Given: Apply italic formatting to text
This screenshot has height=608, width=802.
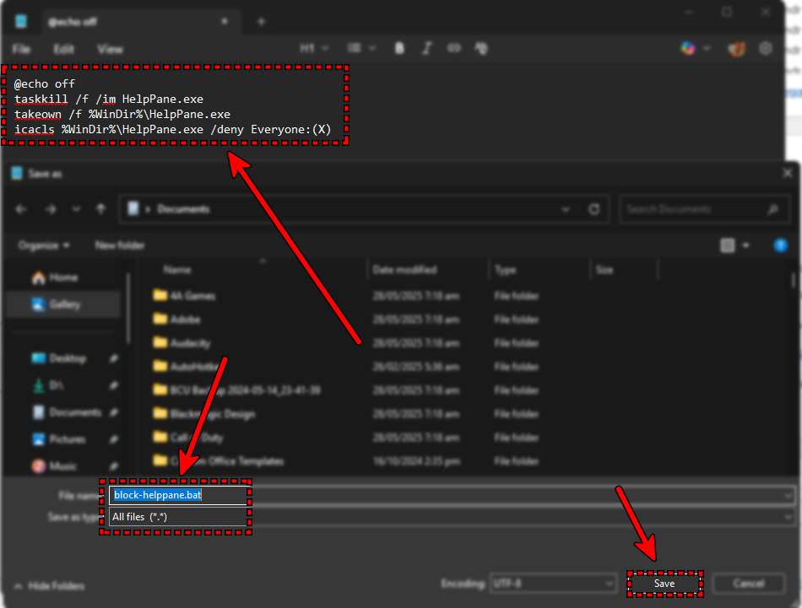Looking at the screenshot, I should click(426, 48).
